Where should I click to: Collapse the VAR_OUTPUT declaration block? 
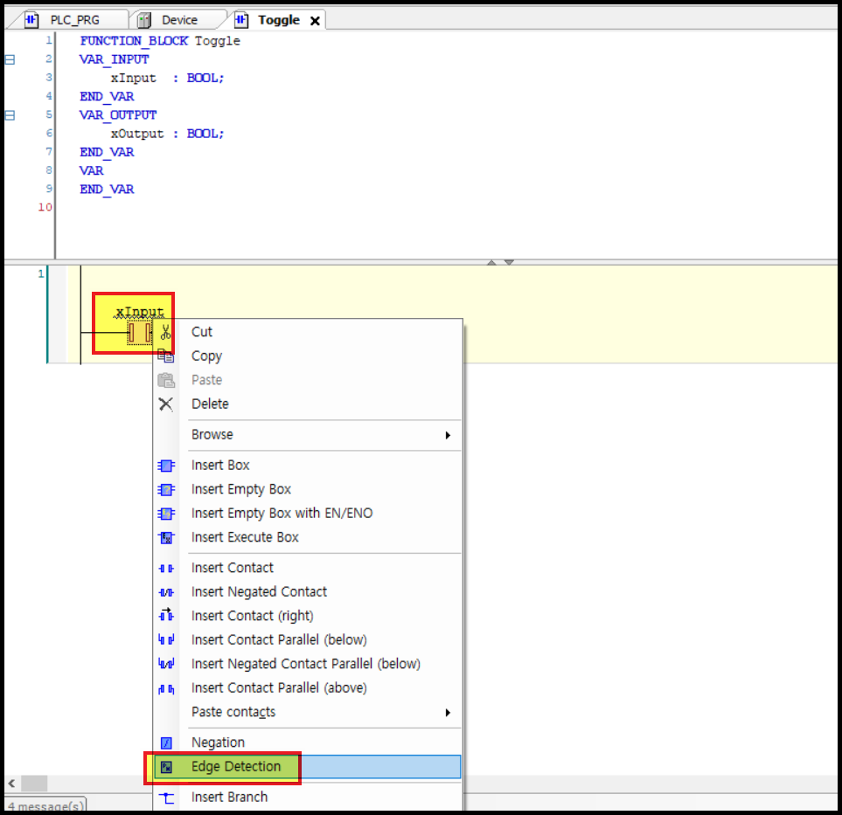click(9, 114)
